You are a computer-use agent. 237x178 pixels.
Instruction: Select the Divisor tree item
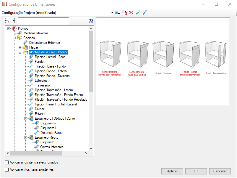click(40, 109)
